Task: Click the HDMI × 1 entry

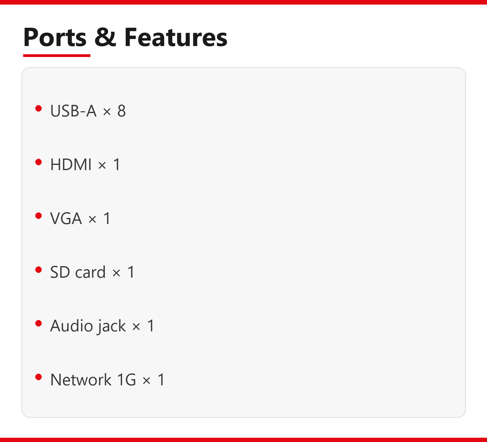Action: [85, 164]
